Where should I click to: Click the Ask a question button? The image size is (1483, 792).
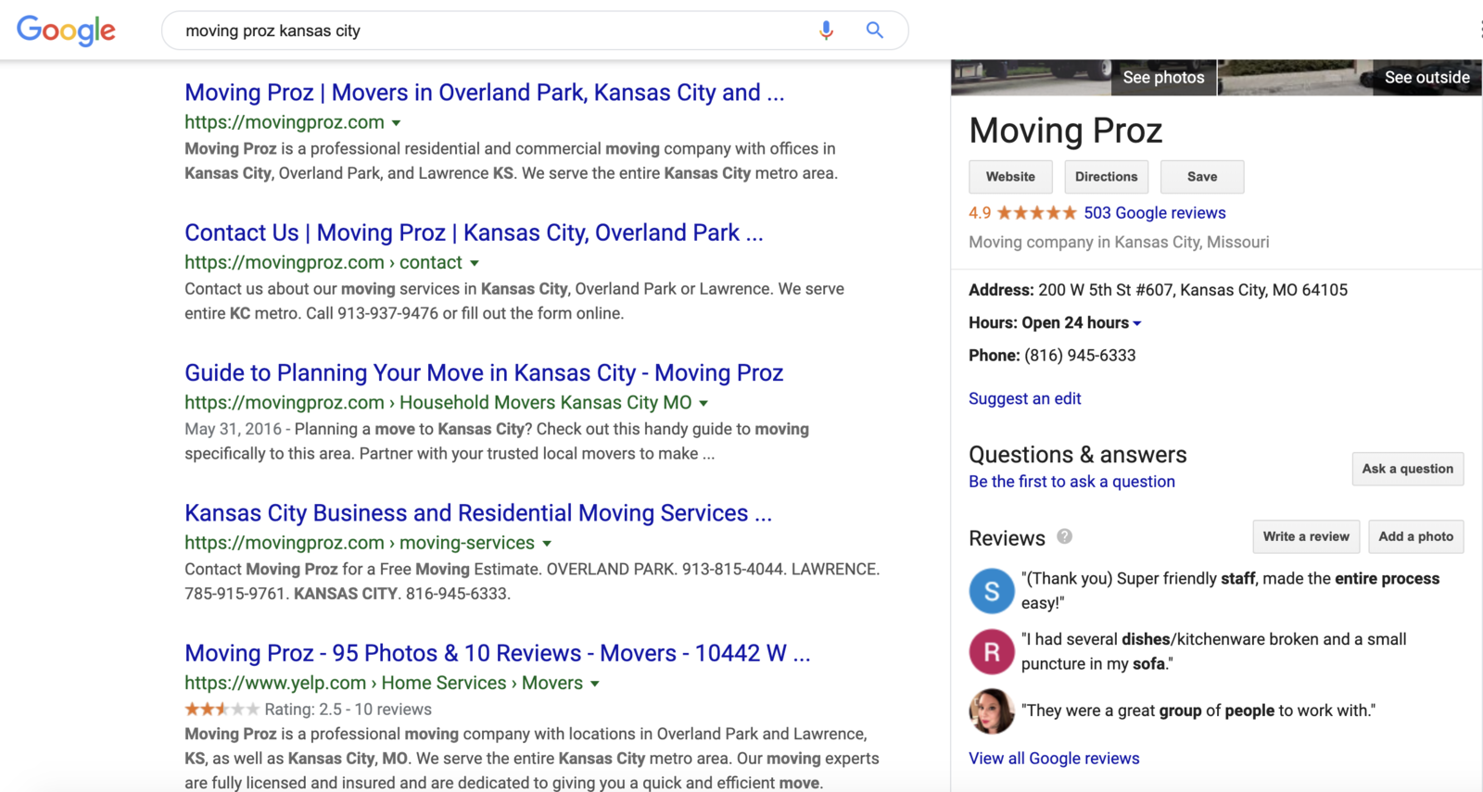1408,469
